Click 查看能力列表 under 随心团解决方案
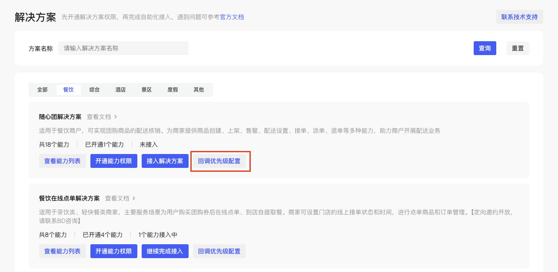The width and height of the screenshot is (558, 272). tap(62, 161)
